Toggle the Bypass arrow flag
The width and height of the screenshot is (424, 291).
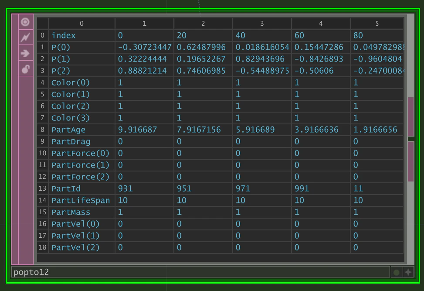(25, 53)
